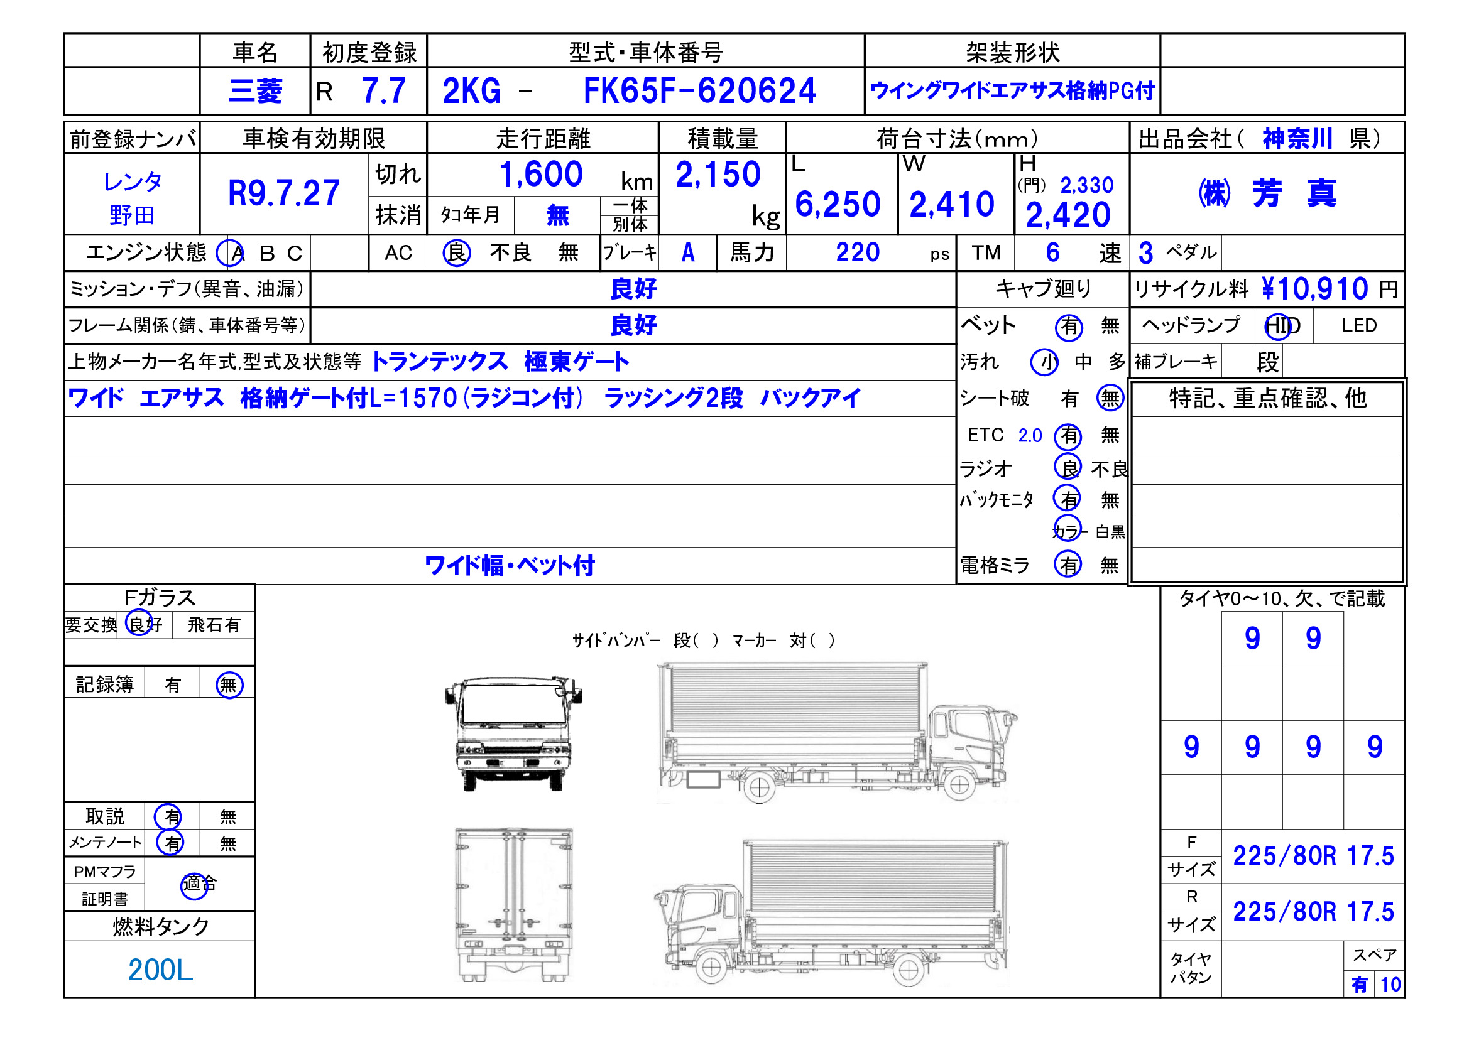Click cargo bed width 2,410
The width and height of the screenshot is (1469, 1038).
[x=951, y=205]
